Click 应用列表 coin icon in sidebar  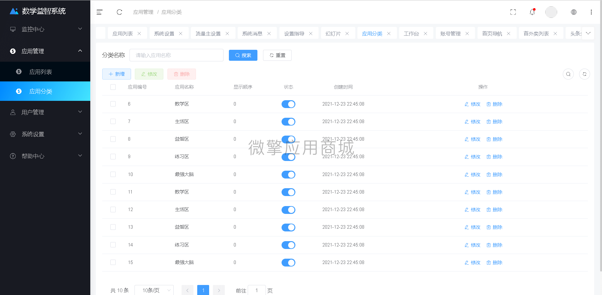tap(19, 72)
